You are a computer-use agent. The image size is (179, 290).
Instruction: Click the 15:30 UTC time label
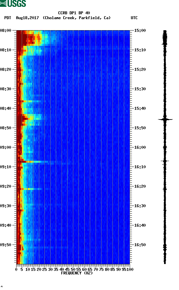click(140, 89)
